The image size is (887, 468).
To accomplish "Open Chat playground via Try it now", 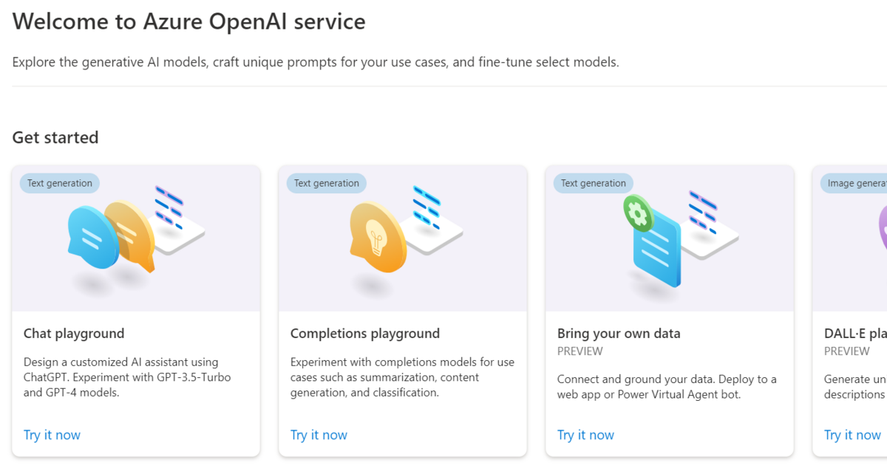I will (x=52, y=435).
